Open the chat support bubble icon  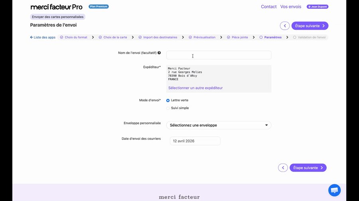tap(335, 190)
